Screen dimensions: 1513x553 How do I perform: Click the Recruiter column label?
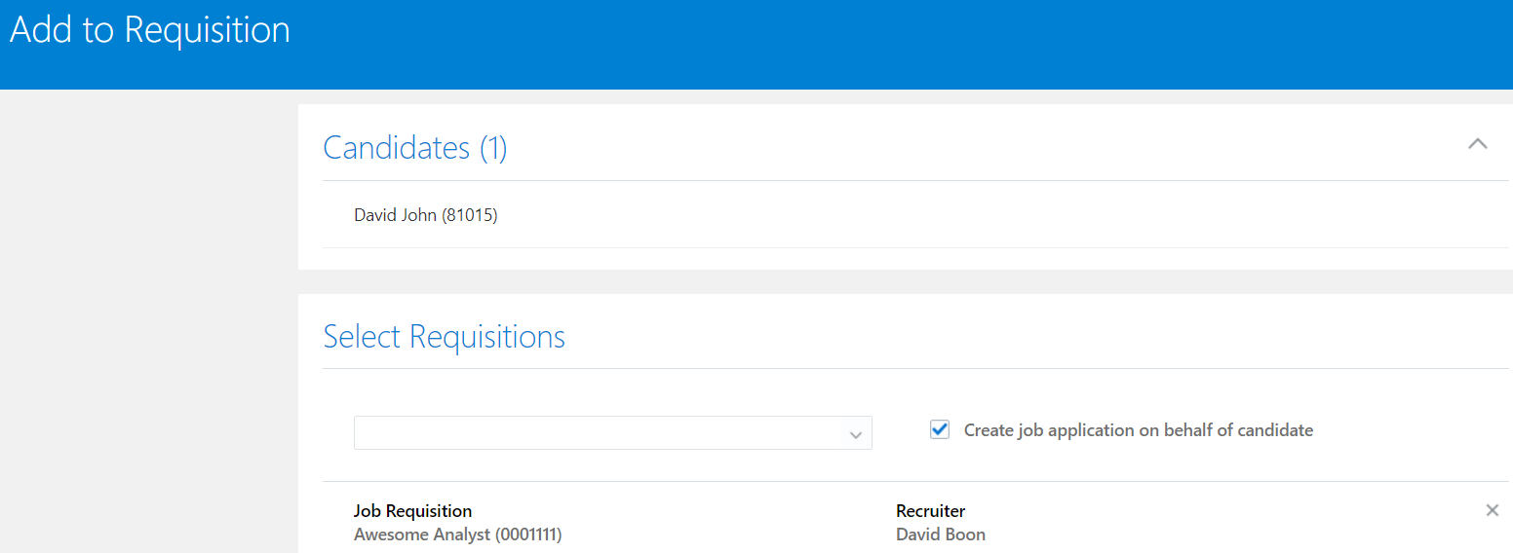point(930,511)
